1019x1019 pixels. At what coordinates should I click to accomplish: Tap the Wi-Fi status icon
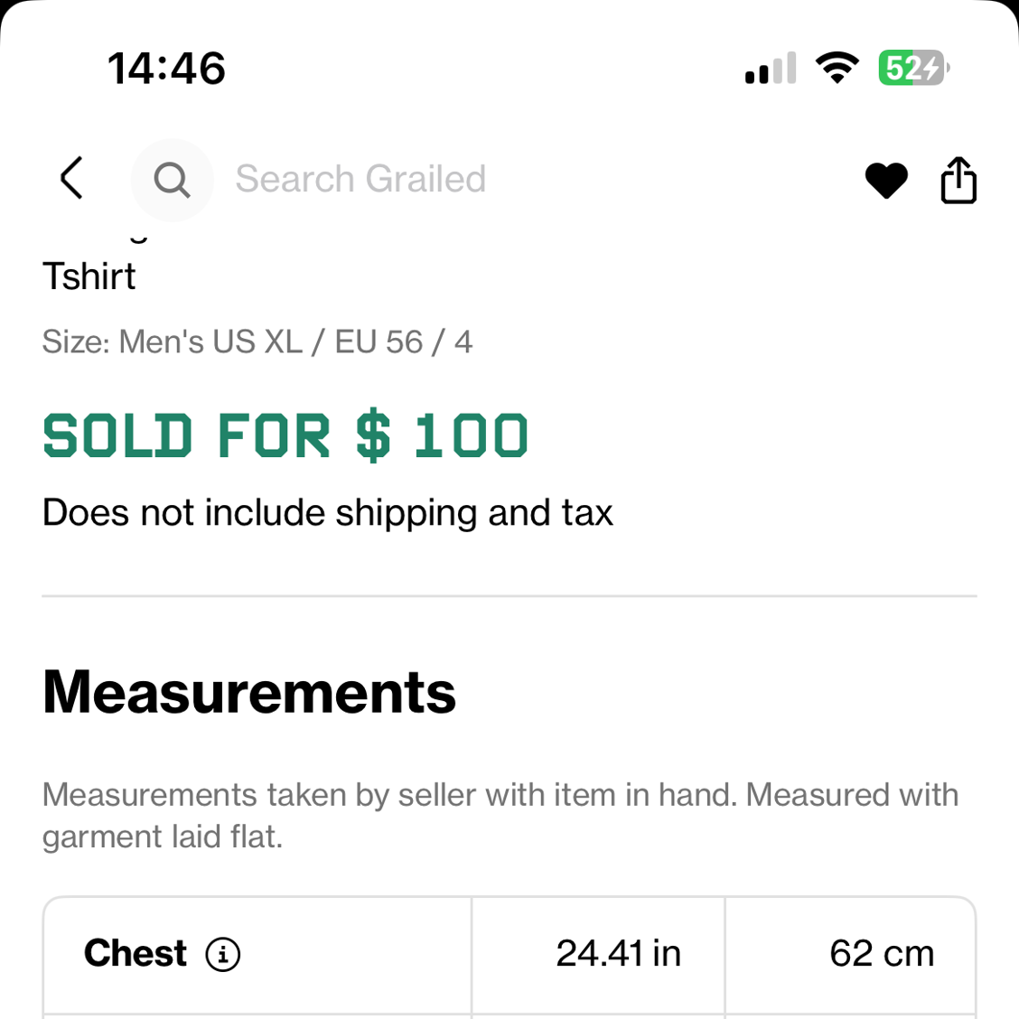[837, 68]
